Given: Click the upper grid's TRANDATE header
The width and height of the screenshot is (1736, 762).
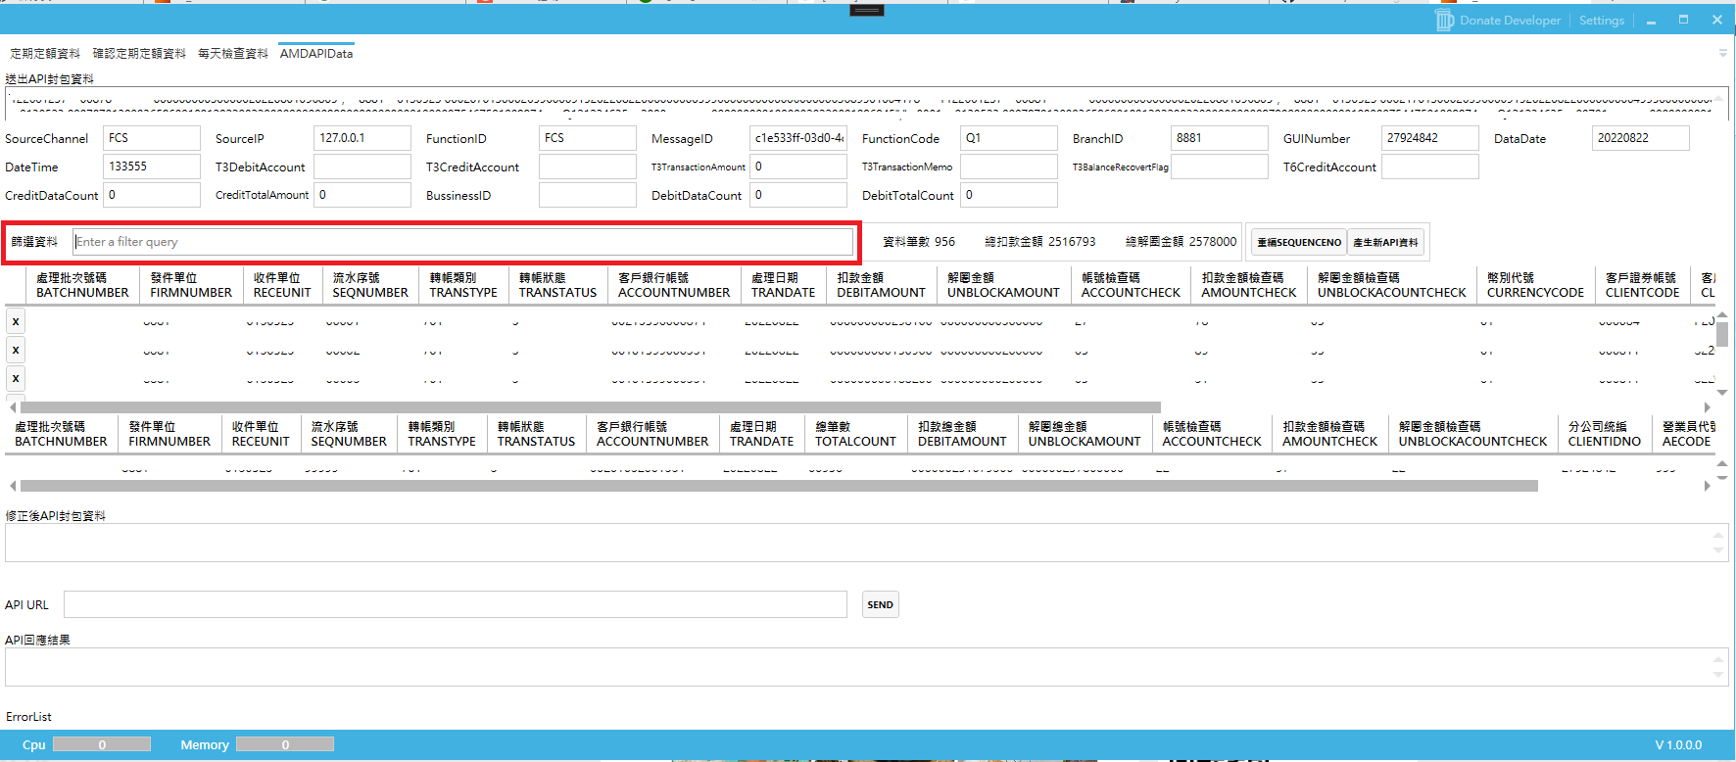Looking at the screenshot, I should (x=783, y=285).
